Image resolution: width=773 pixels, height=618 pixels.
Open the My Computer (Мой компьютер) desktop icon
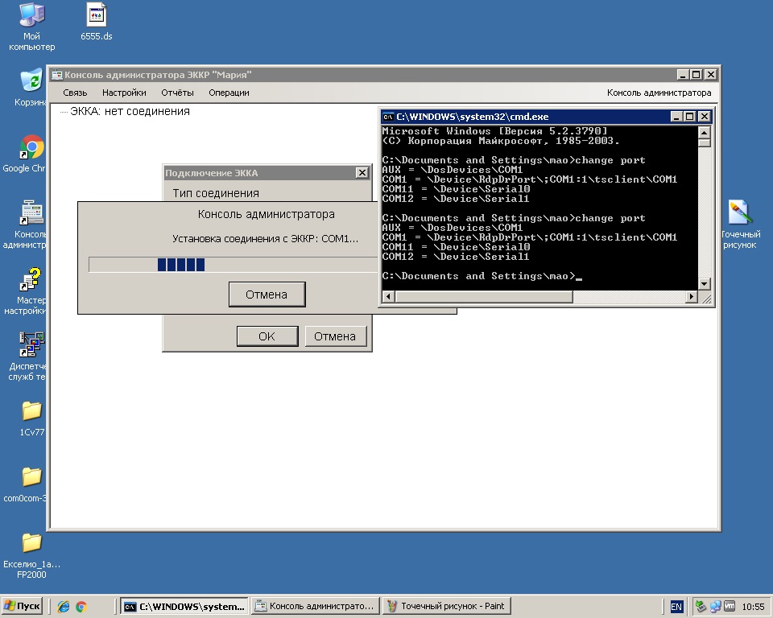(x=31, y=15)
